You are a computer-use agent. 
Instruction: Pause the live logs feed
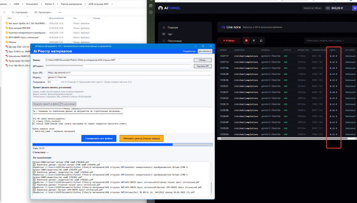[254, 40]
